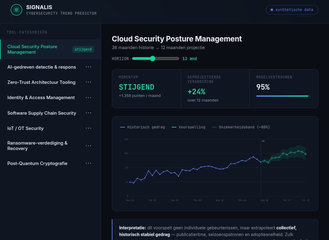The width and height of the screenshot is (329, 240).
Task: Click the dots beside Ransomware-verdediging & Recovery
Action: [89, 145]
